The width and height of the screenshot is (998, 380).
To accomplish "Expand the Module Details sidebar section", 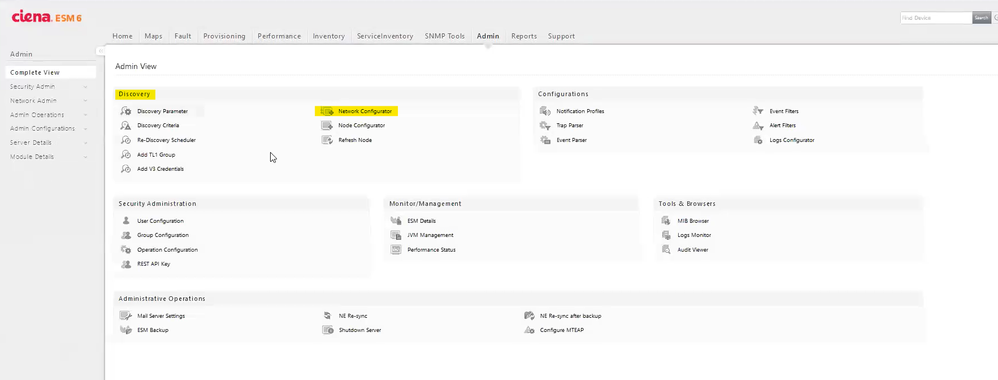I will [85, 157].
